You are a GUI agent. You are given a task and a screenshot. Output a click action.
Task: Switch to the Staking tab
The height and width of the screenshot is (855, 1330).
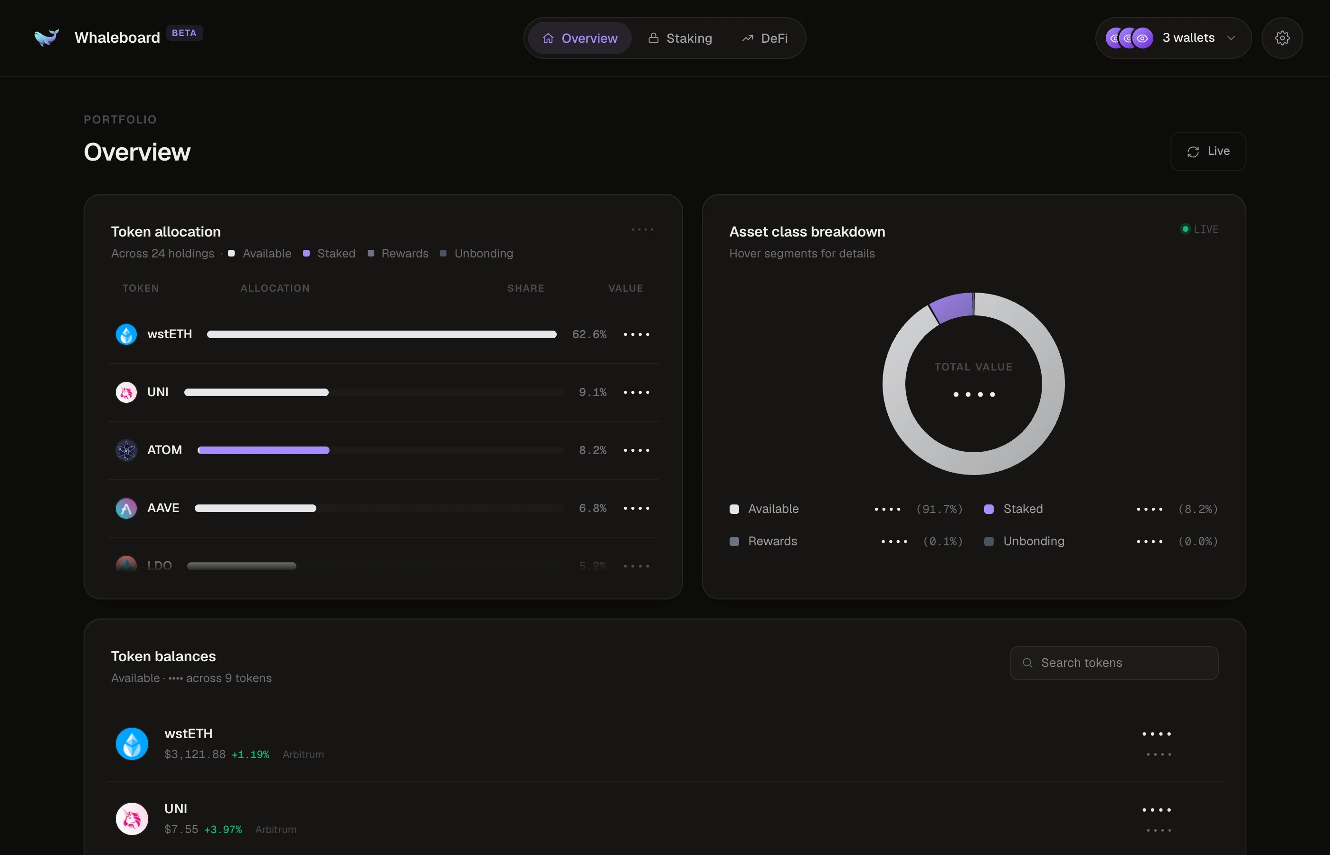pos(680,38)
